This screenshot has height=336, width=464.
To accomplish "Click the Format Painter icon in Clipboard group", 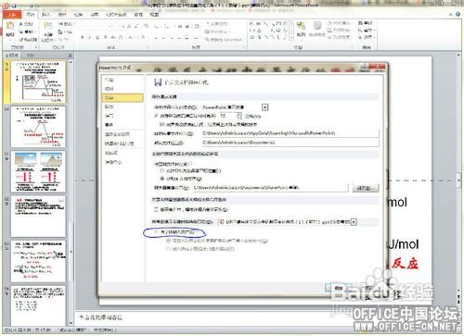I will [21, 39].
